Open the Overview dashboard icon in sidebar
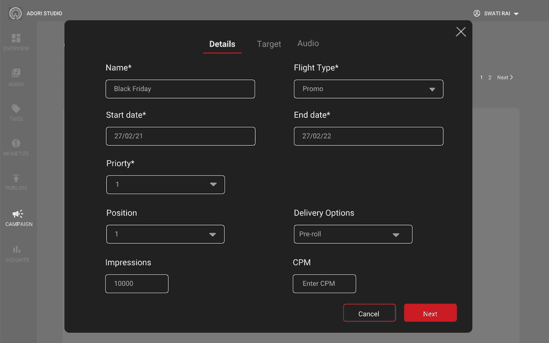Viewport: 549px width, 343px height. (x=16, y=38)
